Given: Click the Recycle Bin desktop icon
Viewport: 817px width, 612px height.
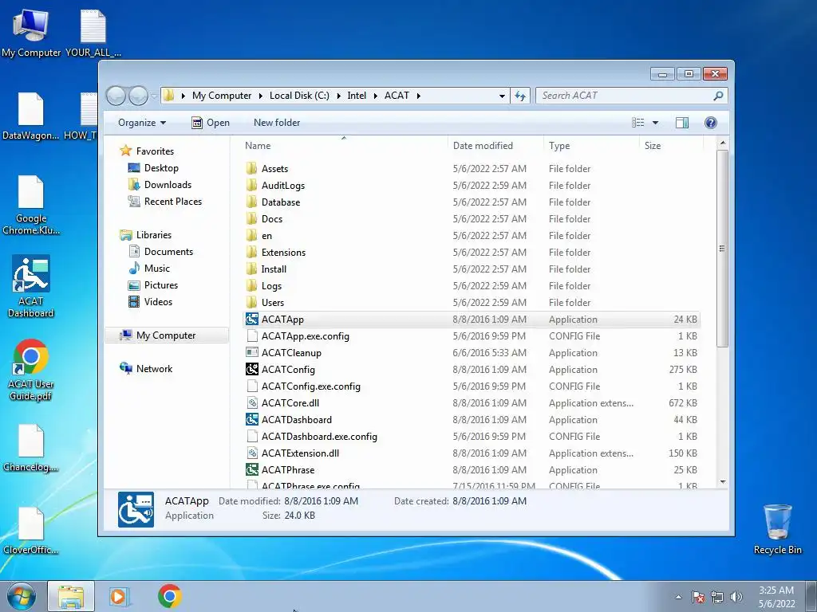Looking at the screenshot, I should (777, 529).
